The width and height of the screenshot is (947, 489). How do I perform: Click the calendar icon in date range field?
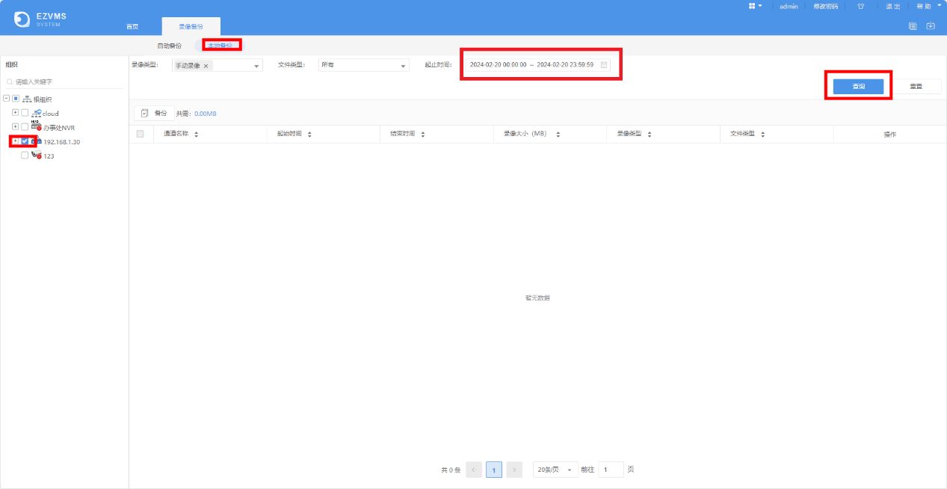click(x=604, y=64)
